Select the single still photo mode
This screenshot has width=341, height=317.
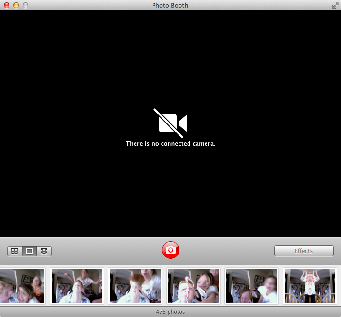pos(29,251)
